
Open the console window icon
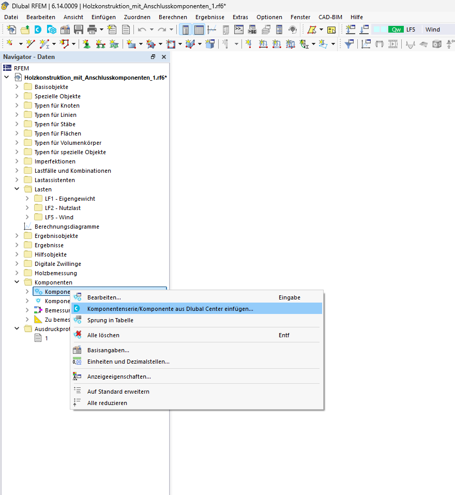click(x=239, y=29)
